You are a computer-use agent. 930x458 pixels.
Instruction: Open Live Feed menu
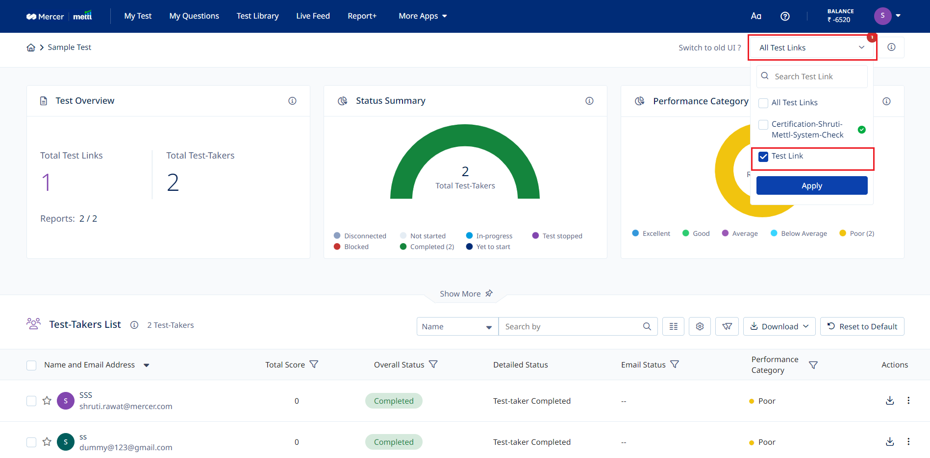[313, 16]
